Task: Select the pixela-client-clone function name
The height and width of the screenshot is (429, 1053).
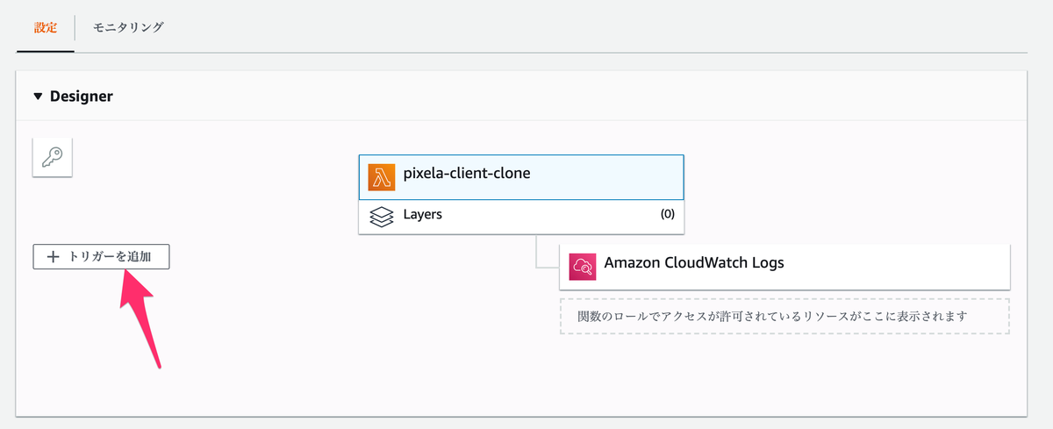Action: click(467, 174)
